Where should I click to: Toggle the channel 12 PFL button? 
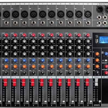(x=91, y=102)
